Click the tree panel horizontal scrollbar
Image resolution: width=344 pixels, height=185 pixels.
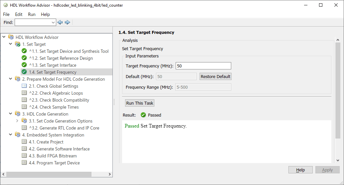(x=49, y=174)
